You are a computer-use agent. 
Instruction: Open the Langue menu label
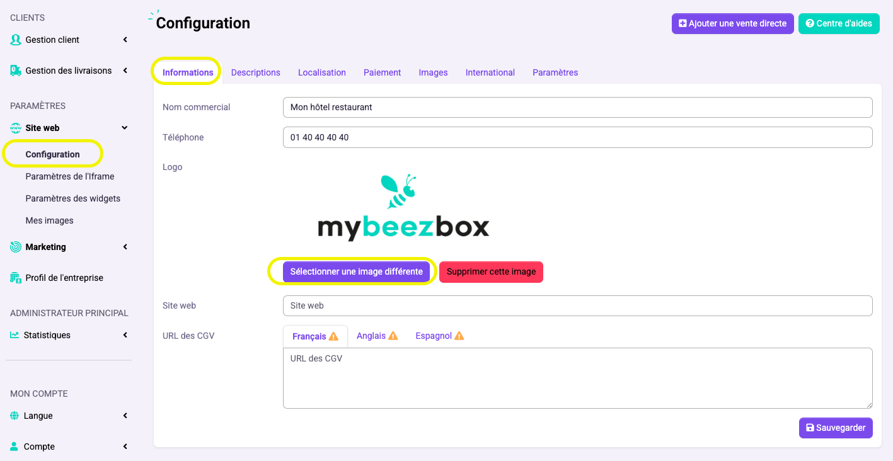pos(38,416)
